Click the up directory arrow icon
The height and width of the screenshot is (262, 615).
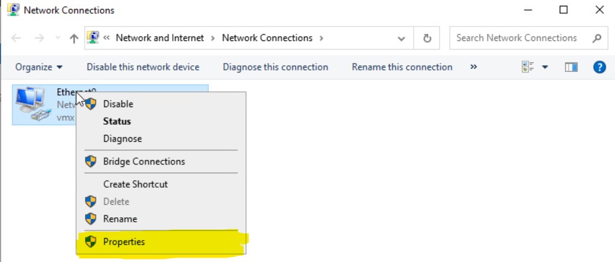(74, 38)
